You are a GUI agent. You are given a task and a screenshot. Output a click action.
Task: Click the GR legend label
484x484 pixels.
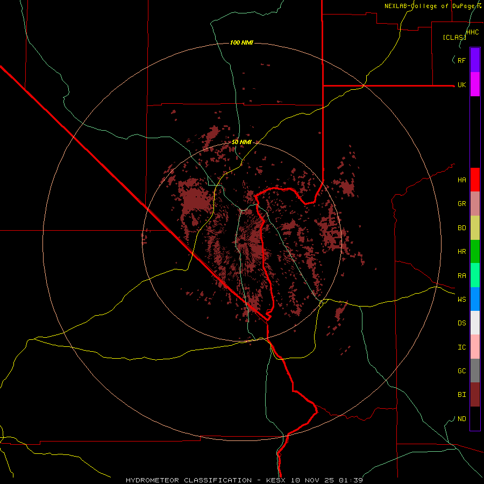tap(461, 204)
